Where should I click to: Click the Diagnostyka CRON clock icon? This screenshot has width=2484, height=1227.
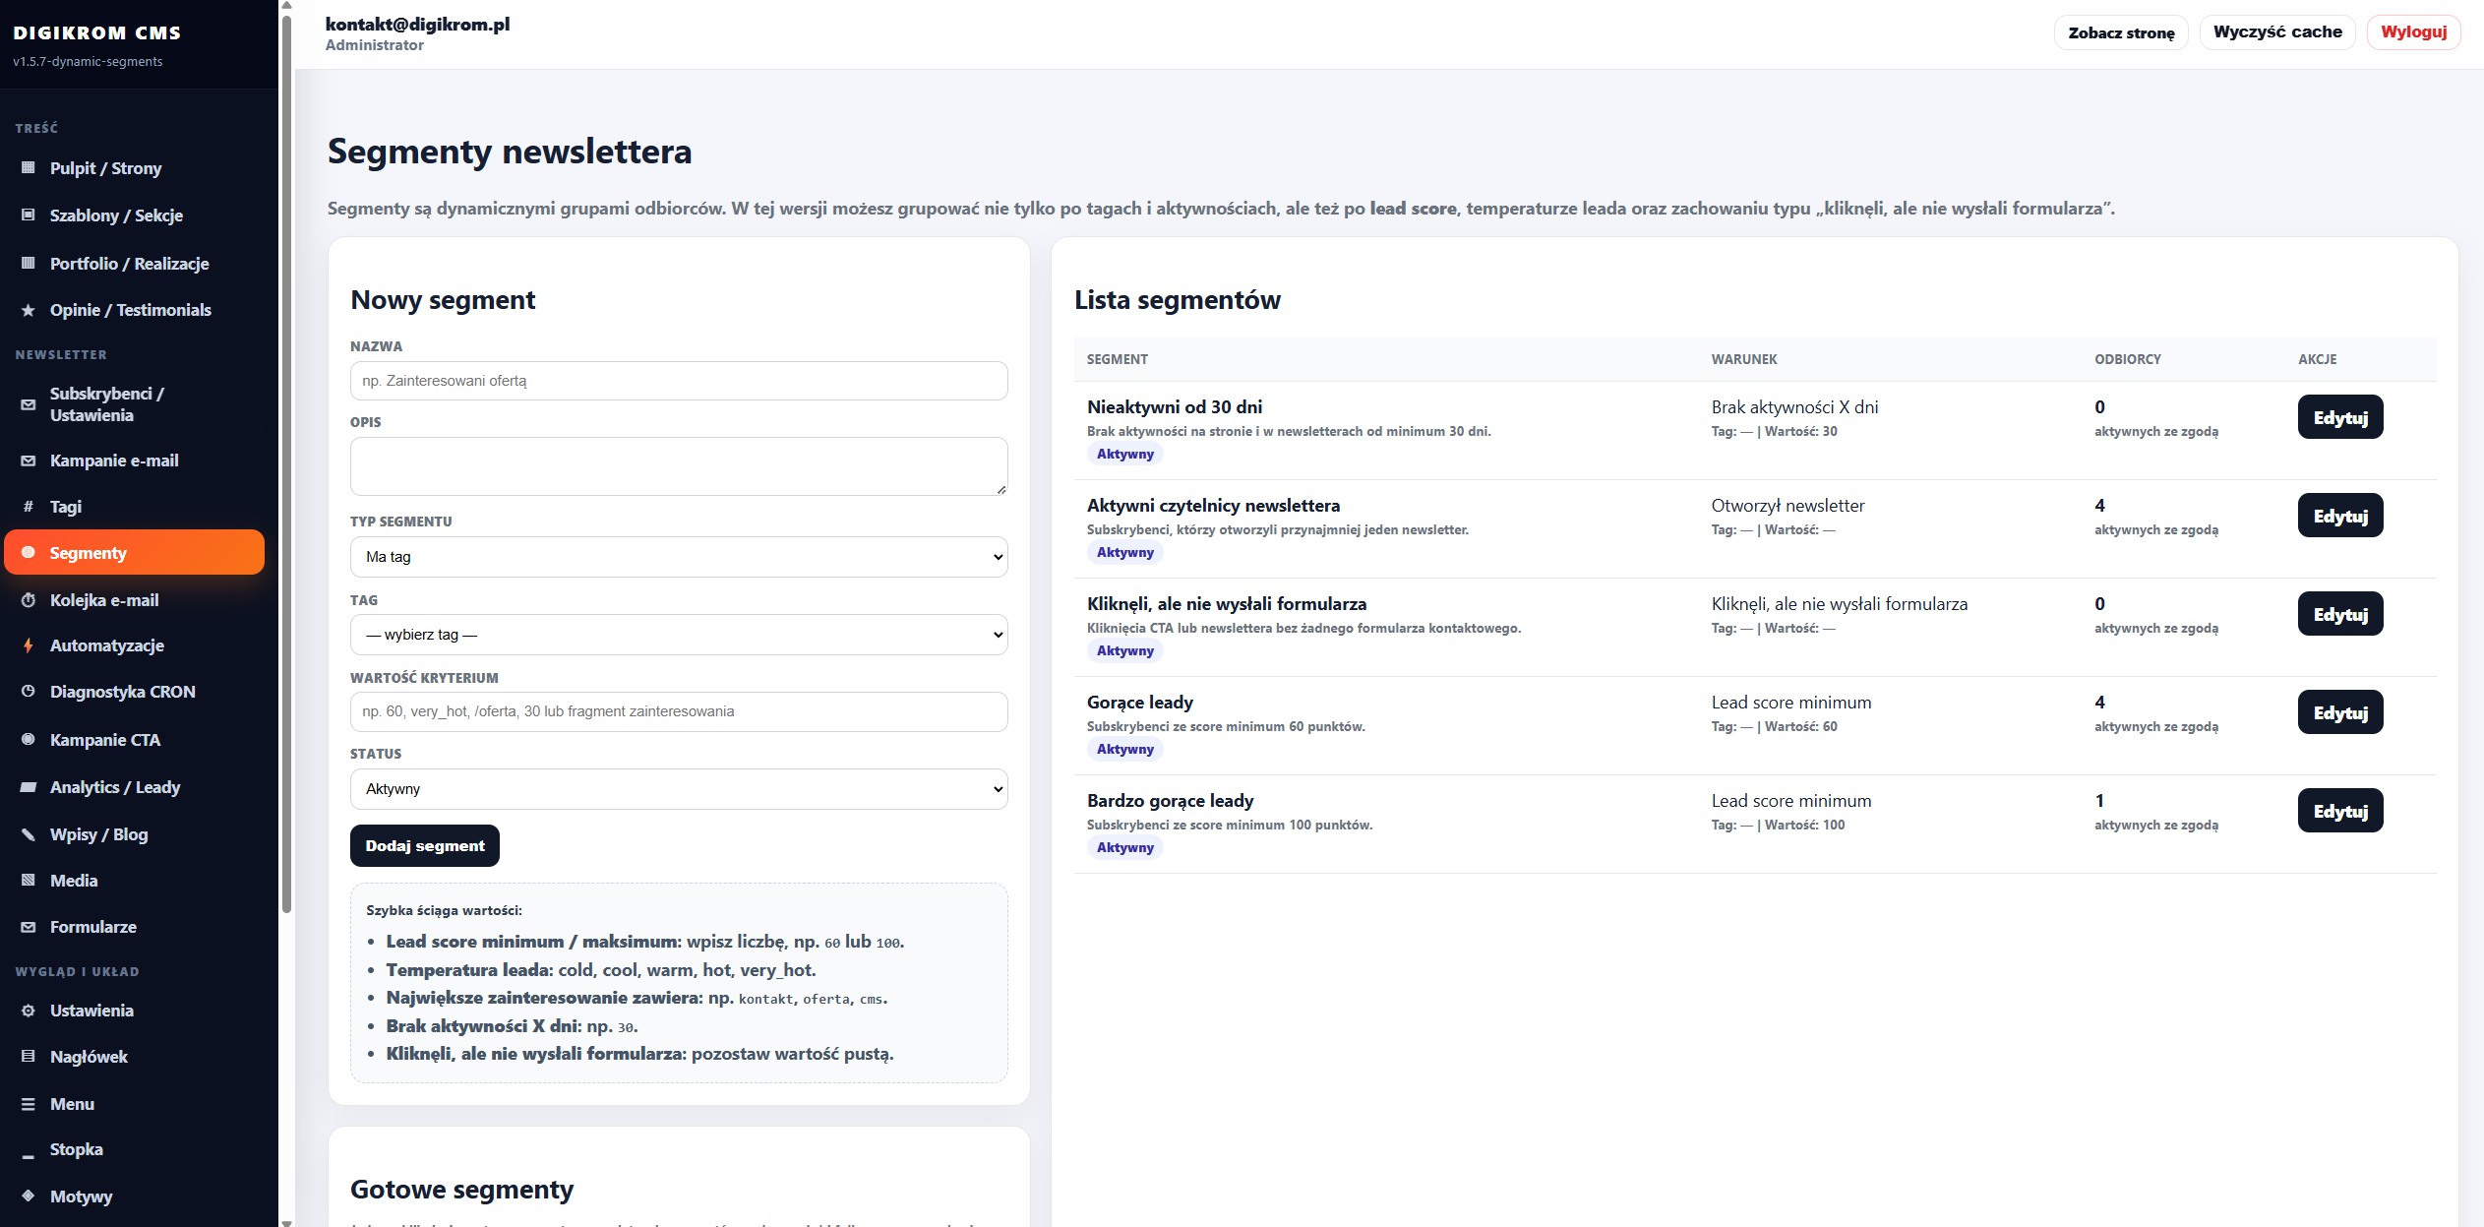[29, 692]
